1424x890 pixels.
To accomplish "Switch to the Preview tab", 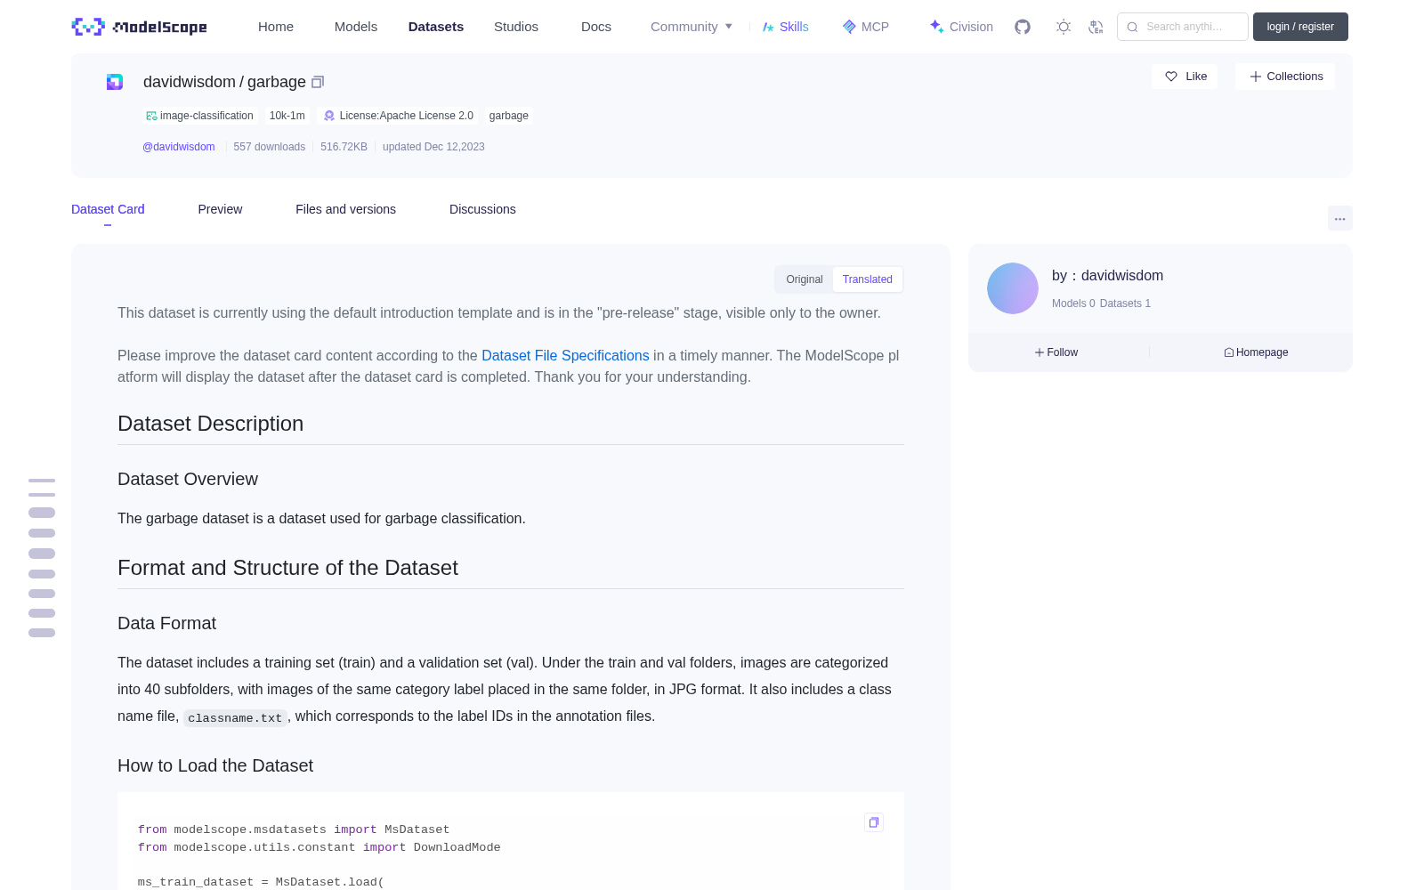I will [x=220, y=209].
